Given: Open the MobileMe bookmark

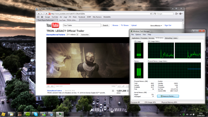Looking at the screenshot, I should [x=107, y=17].
